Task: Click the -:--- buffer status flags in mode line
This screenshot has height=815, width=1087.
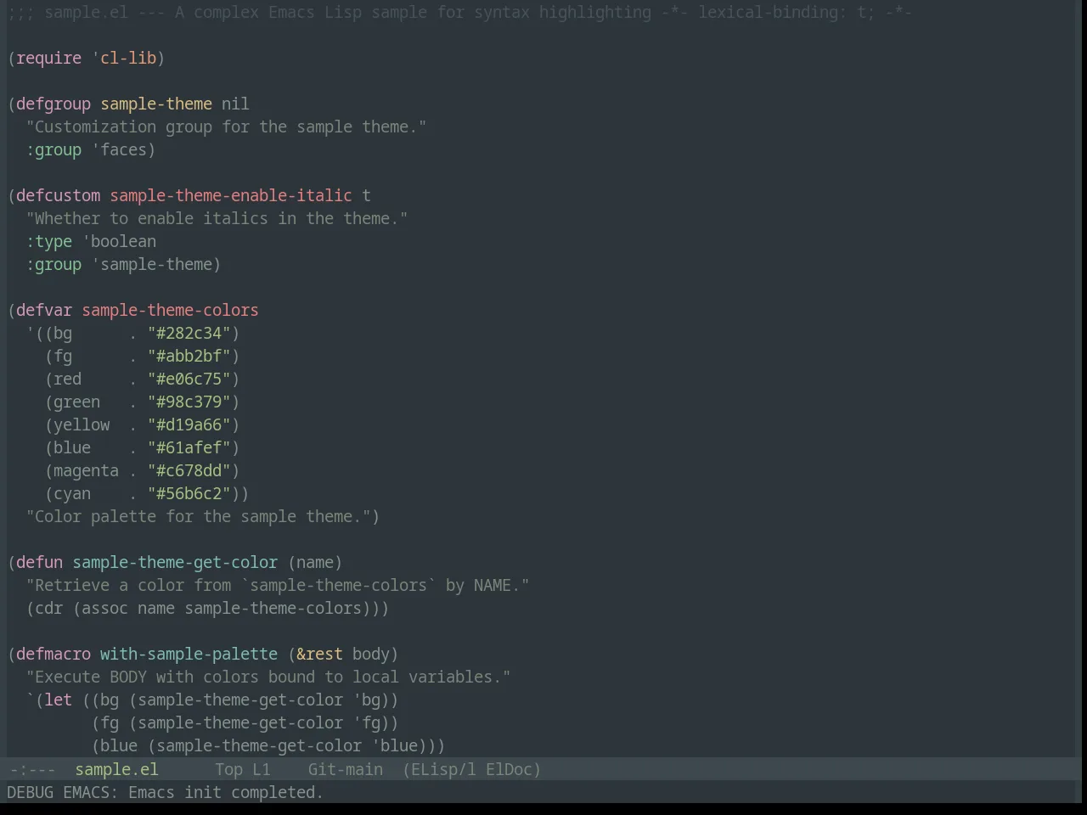Action: (x=32, y=769)
